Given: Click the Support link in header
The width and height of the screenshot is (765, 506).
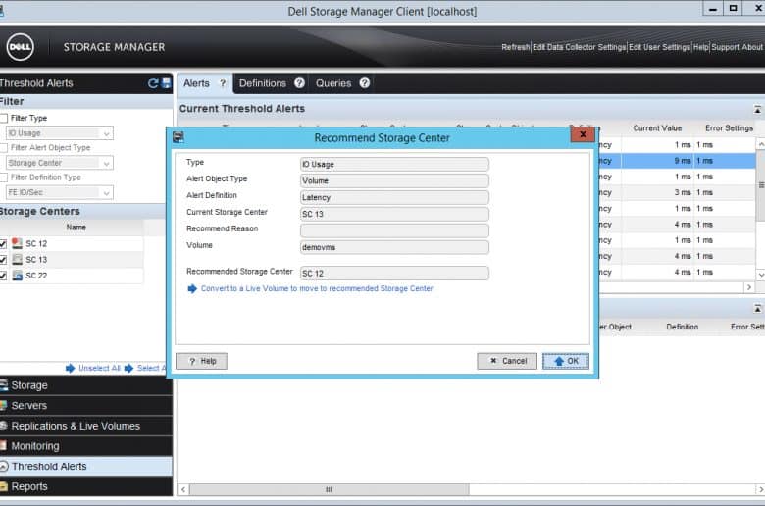Looking at the screenshot, I should click(x=725, y=47).
